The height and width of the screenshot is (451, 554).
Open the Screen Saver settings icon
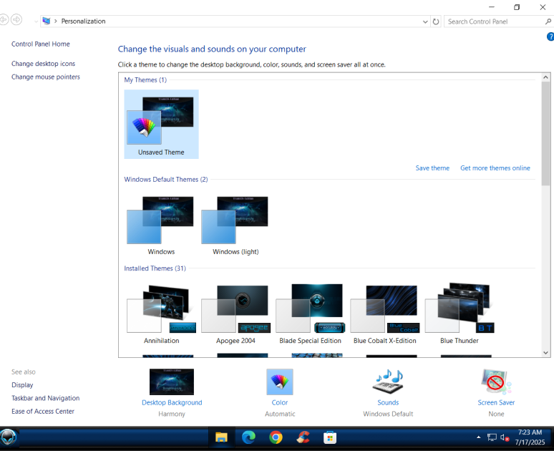(x=496, y=382)
